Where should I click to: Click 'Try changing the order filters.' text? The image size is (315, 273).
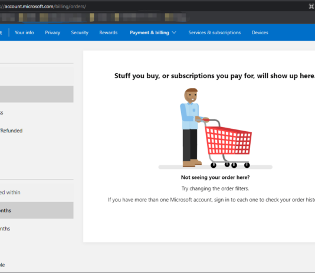[x=215, y=188]
